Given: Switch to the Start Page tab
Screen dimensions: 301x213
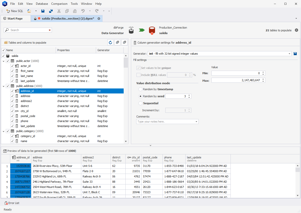Looking at the screenshot, I should [15, 19].
